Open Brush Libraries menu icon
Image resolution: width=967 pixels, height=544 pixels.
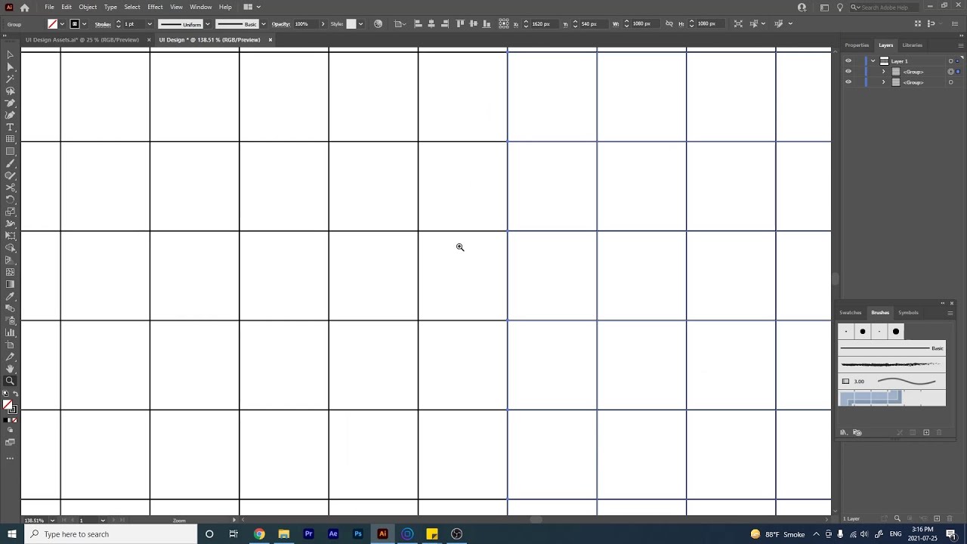tap(844, 432)
